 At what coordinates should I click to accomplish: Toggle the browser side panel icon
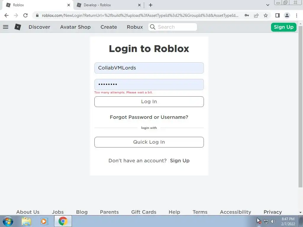(x=278, y=15)
